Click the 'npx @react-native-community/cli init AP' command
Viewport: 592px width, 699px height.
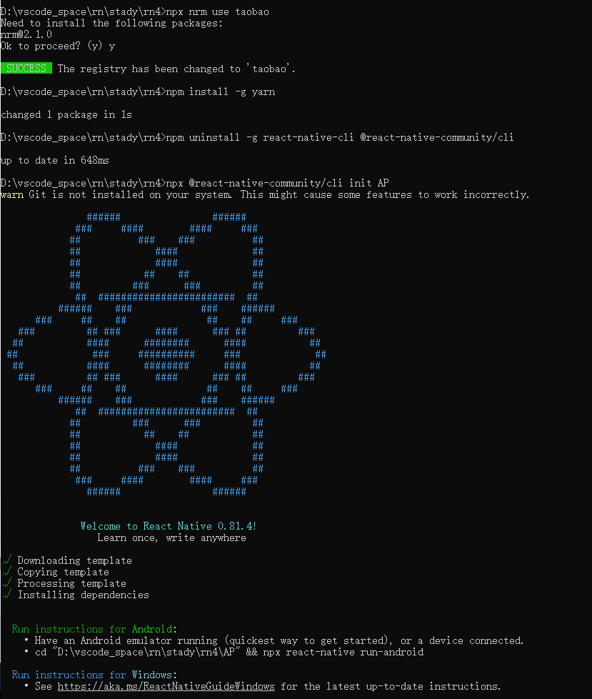point(278,183)
